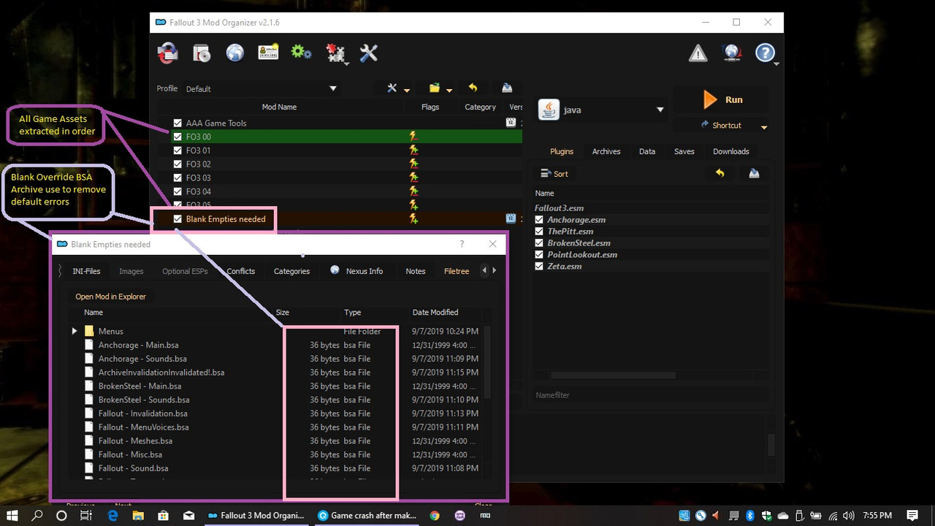Screen dimensions: 935x526
Task: Sort by Mod Name column header
Action: pyautogui.click(x=279, y=107)
